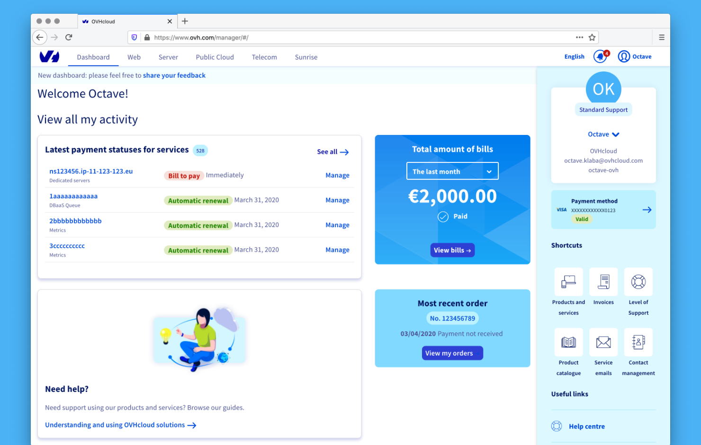Click the View bills button

[x=452, y=250]
